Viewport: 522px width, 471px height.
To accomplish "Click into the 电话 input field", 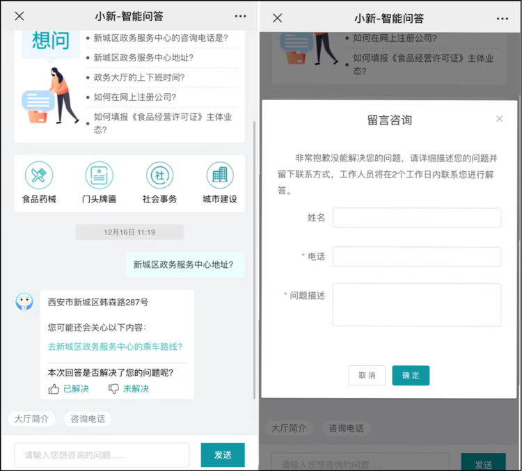I will [416, 257].
